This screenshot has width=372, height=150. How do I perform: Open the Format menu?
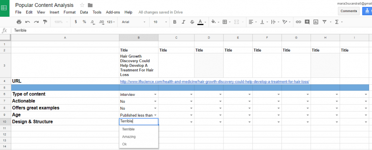coord(69,12)
